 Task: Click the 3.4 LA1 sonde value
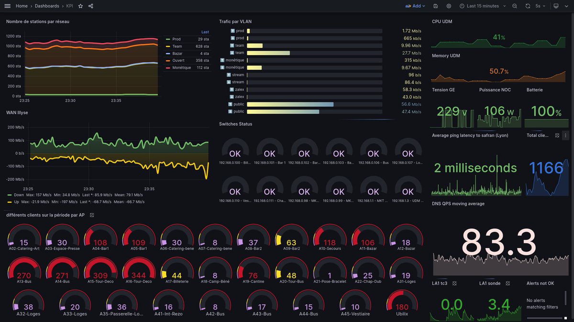(499, 305)
